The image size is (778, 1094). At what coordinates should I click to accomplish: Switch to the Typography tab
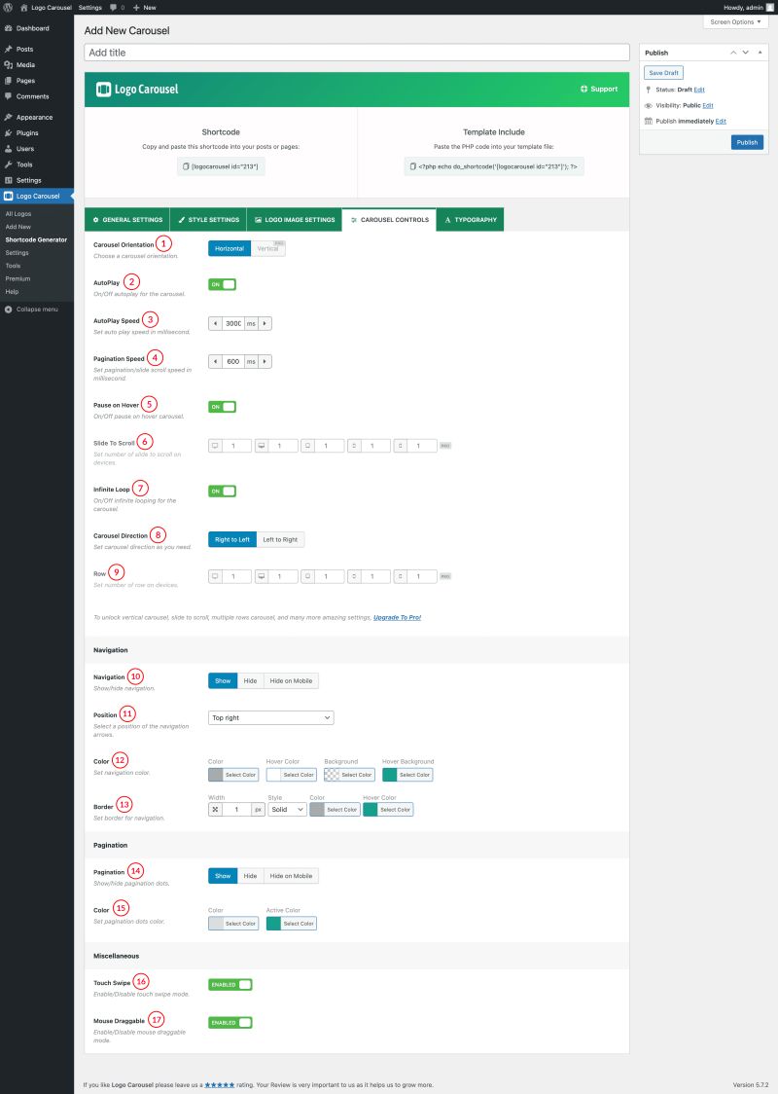point(470,220)
